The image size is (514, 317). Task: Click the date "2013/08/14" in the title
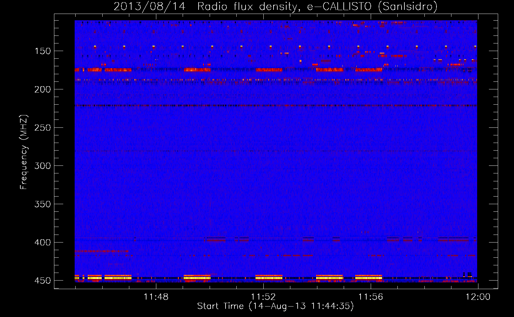tap(149, 6)
